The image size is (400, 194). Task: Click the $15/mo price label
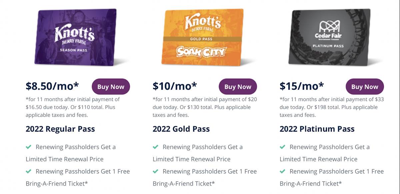301,85
